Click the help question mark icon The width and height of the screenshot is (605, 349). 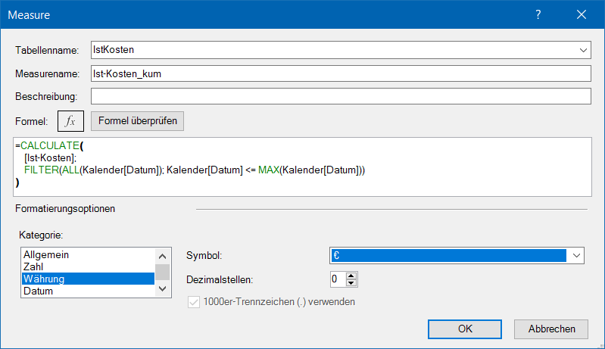pyautogui.click(x=538, y=14)
